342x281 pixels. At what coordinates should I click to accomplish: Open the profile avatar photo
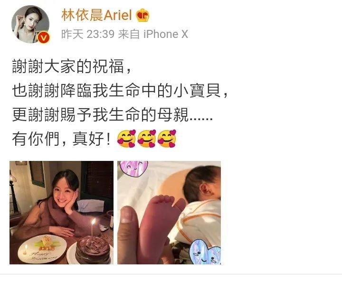pos(30,24)
